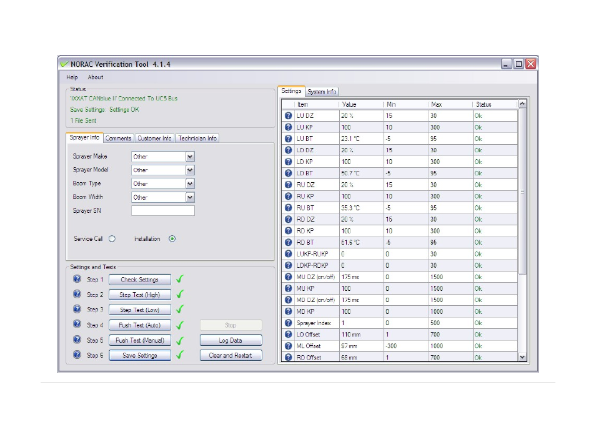Click the Log Data button
This screenshot has width=596, height=425.
click(231, 340)
